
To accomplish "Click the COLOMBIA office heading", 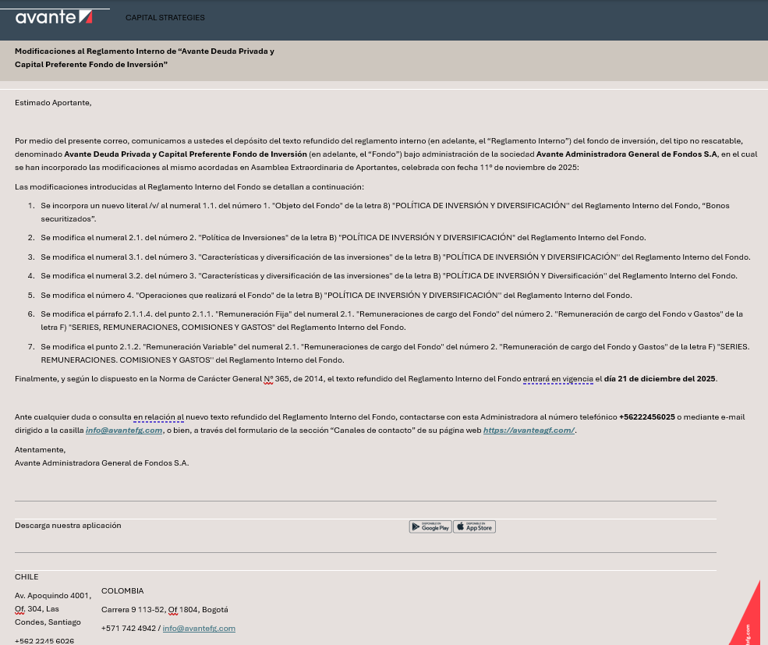I will click(122, 591).
